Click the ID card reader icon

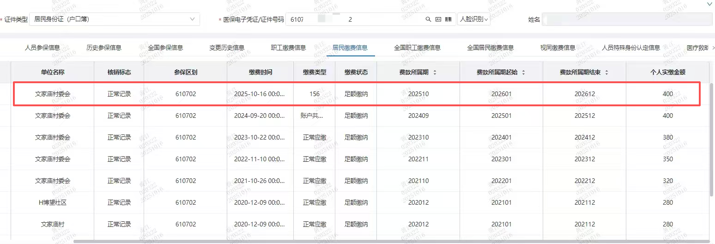pyautogui.click(x=438, y=19)
